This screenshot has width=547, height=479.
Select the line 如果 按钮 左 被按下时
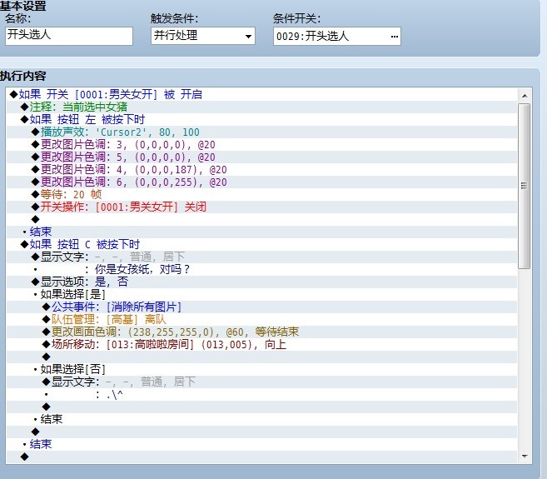pyautogui.click(x=261, y=119)
